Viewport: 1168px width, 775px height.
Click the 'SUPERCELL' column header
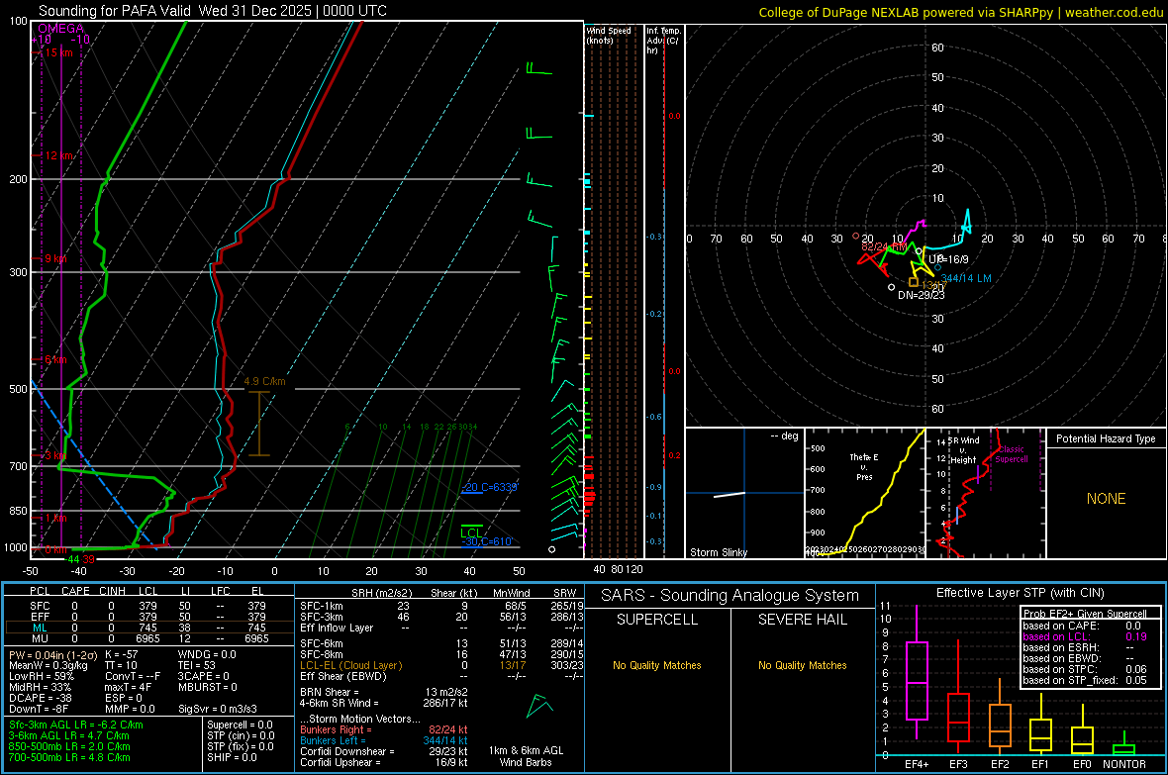[657, 620]
